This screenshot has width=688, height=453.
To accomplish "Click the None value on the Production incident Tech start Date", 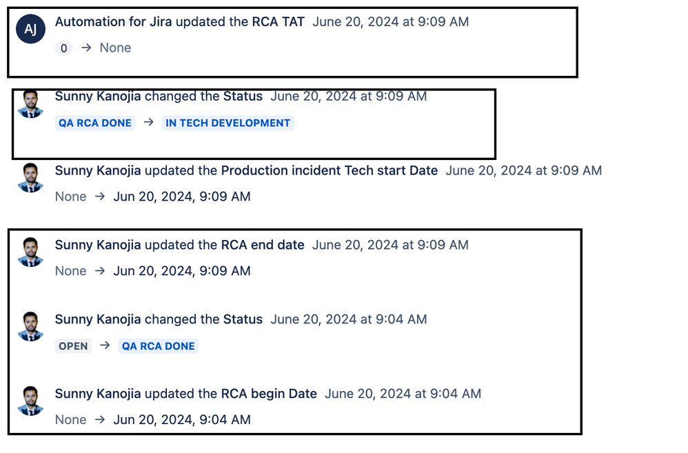I will click(70, 197).
